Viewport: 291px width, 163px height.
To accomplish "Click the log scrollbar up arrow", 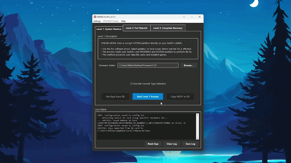I will click(198, 115).
